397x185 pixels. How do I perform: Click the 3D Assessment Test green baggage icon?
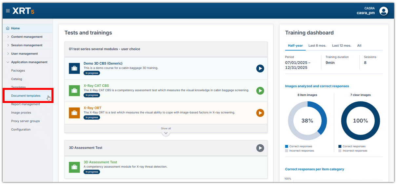click(x=74, y=167)
